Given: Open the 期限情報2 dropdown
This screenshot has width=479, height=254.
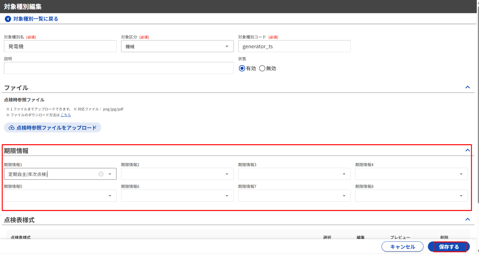Looking at the screenshot, I should 177,174.
